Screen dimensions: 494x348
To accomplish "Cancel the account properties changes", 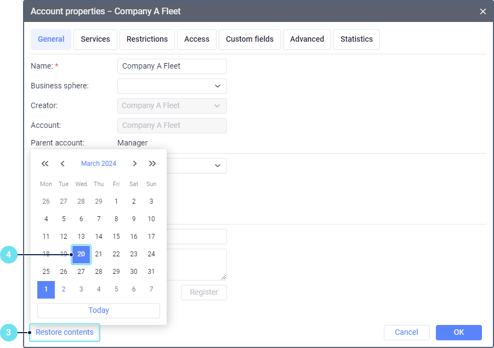I will pyautogui.click(x=406, y=332).
